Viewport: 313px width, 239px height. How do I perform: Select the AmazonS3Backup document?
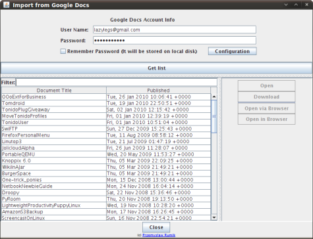54,211
